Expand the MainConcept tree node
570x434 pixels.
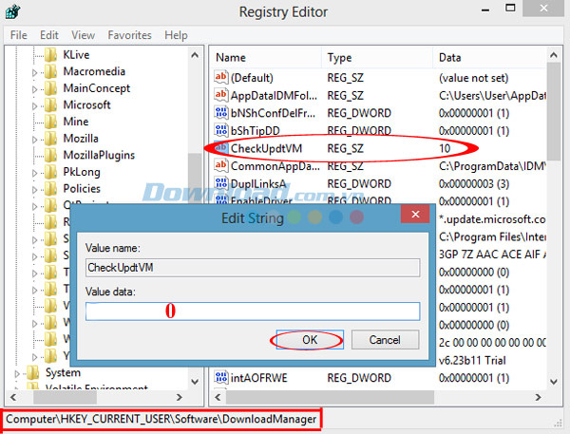point(34,89)
